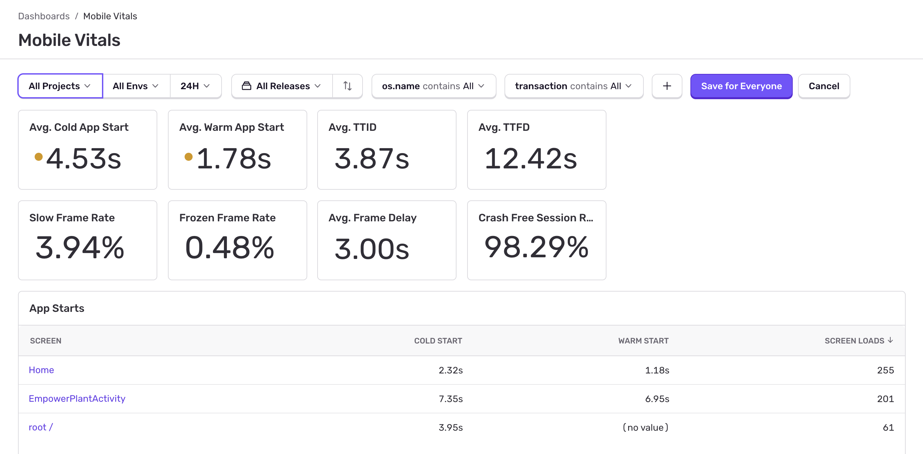This screenshot has width=923, height=454.
Task: Navigate to Dashboards via the breadcrumb
Action: [44, 16]
